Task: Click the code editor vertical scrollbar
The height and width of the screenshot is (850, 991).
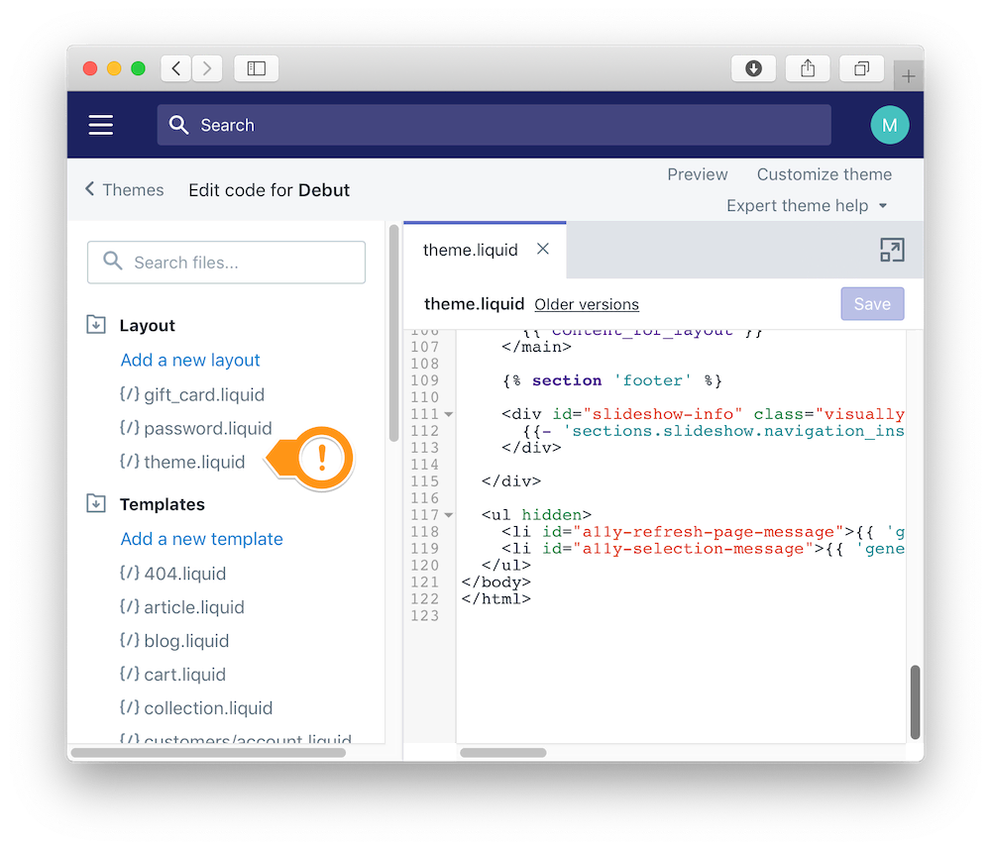Action: pos(915,701)
